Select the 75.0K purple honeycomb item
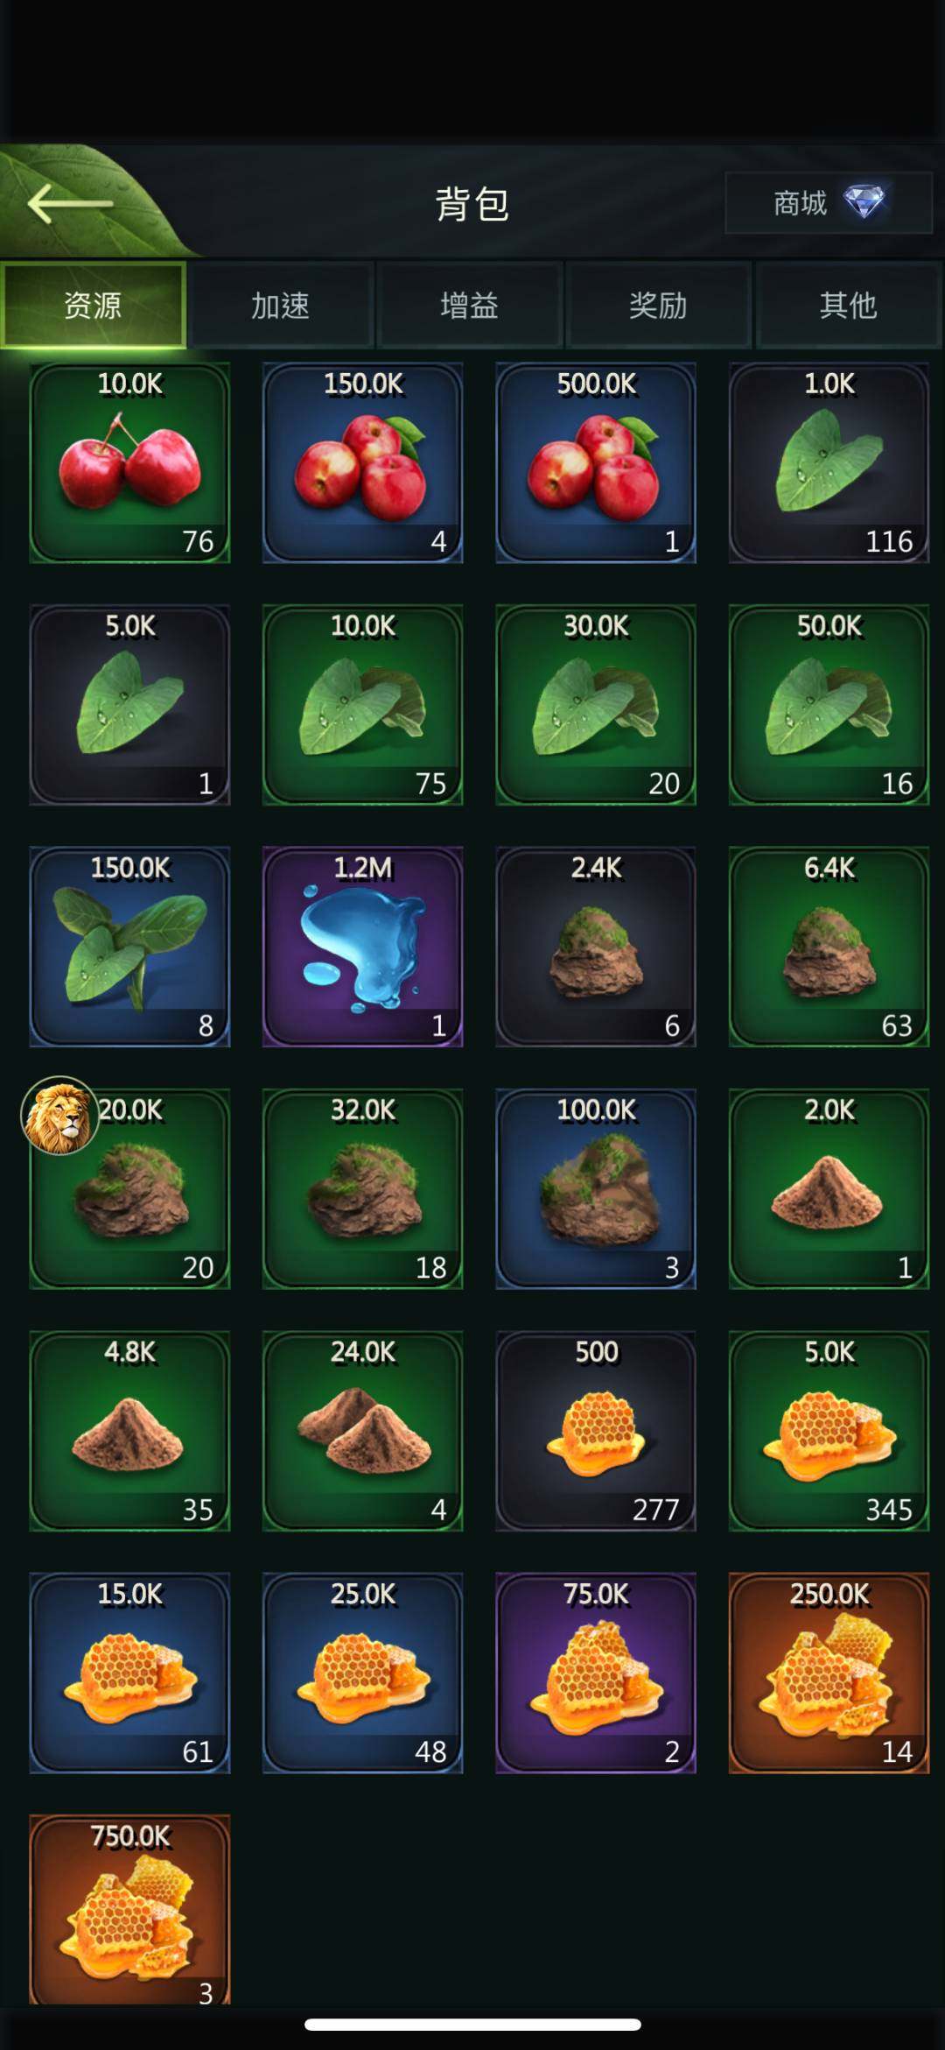Image resolution: width=945 pixels, height=2050 pixels. coord(596,1673)
